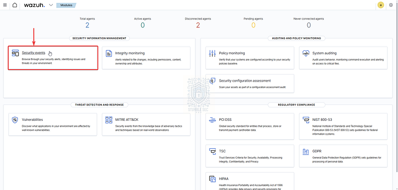Click the TSC icon

coord(212,151)
